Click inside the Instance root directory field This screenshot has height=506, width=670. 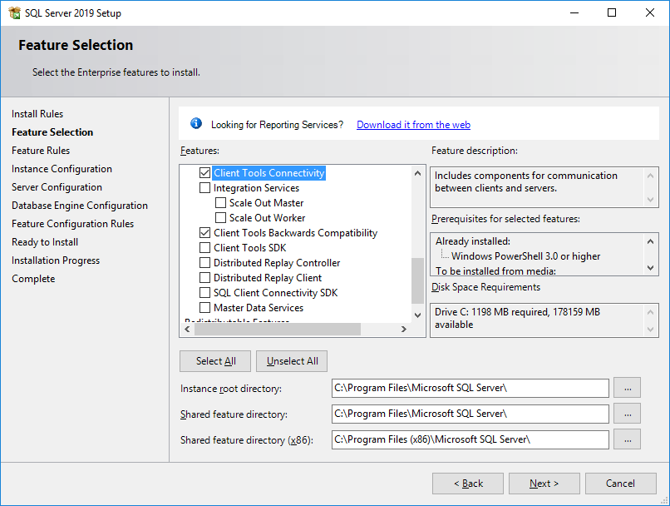[x=470, y=388]
